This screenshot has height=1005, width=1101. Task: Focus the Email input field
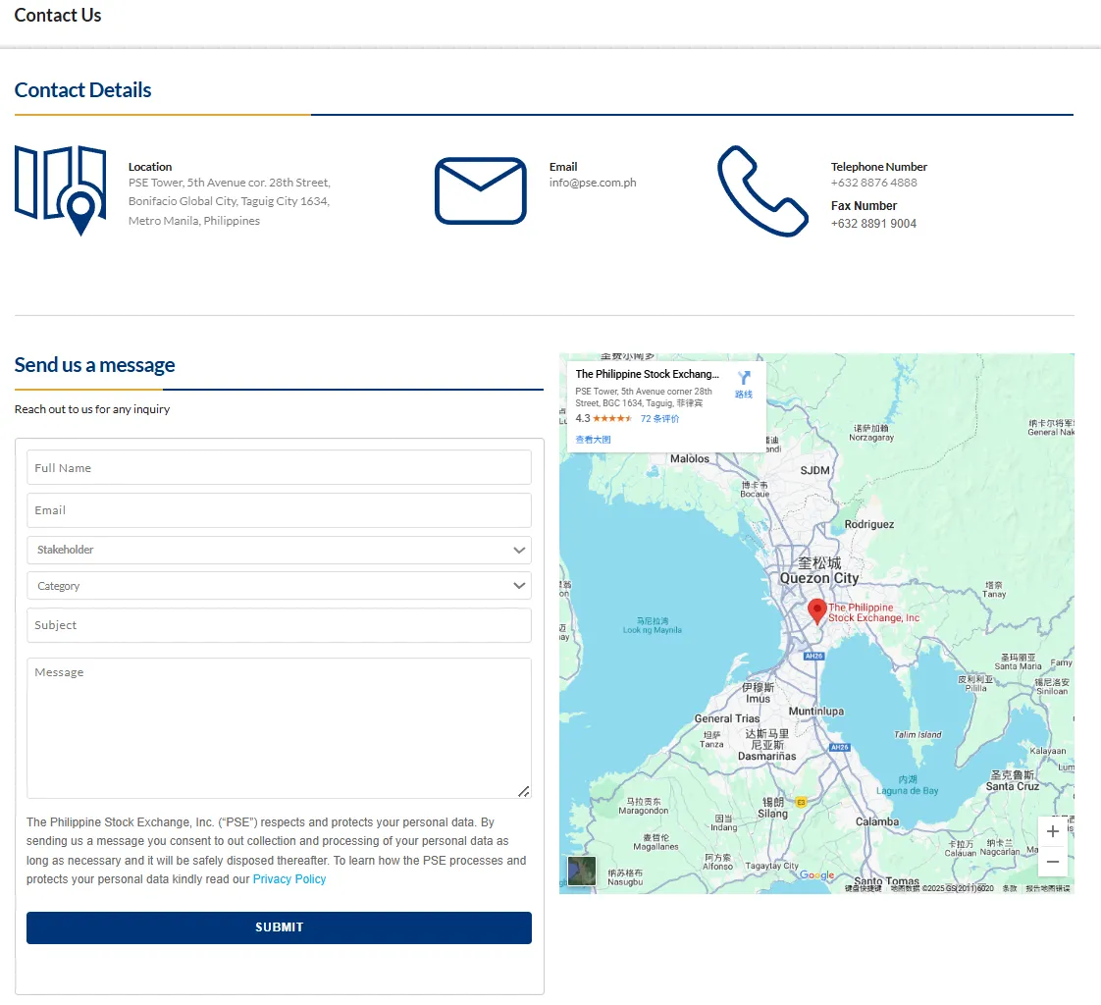pos(279,510)
